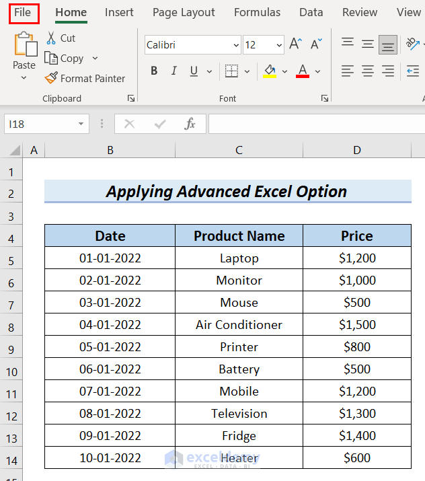Open Font group dialog launcher
The height and width of the screenshot is (481, 425).
pyautogui.click(x=325, y=98)
